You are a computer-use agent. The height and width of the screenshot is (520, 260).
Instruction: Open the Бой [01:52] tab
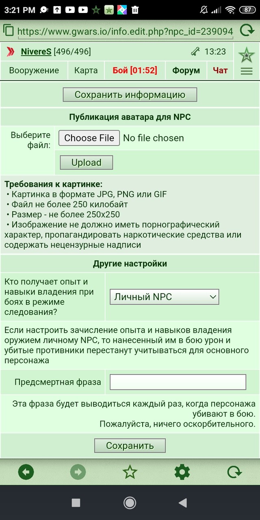135,70
